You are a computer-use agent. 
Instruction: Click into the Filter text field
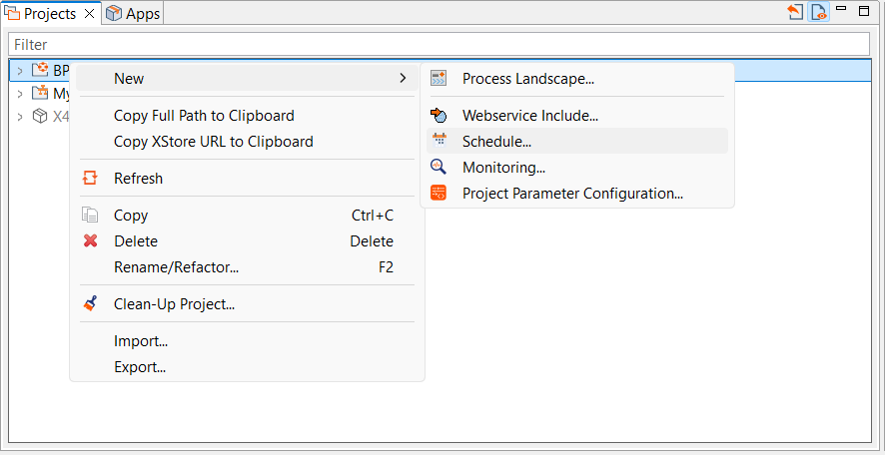click(440, 45)
